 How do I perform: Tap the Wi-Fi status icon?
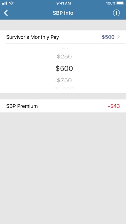tap(11, 3)
